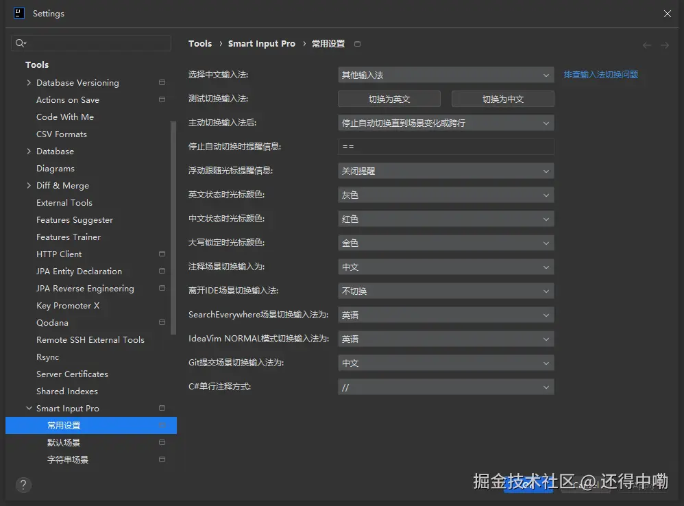Click the reset indicator icon next to Database Versioning
This screenshot has height=506, width=684.
tap(162, 82)
